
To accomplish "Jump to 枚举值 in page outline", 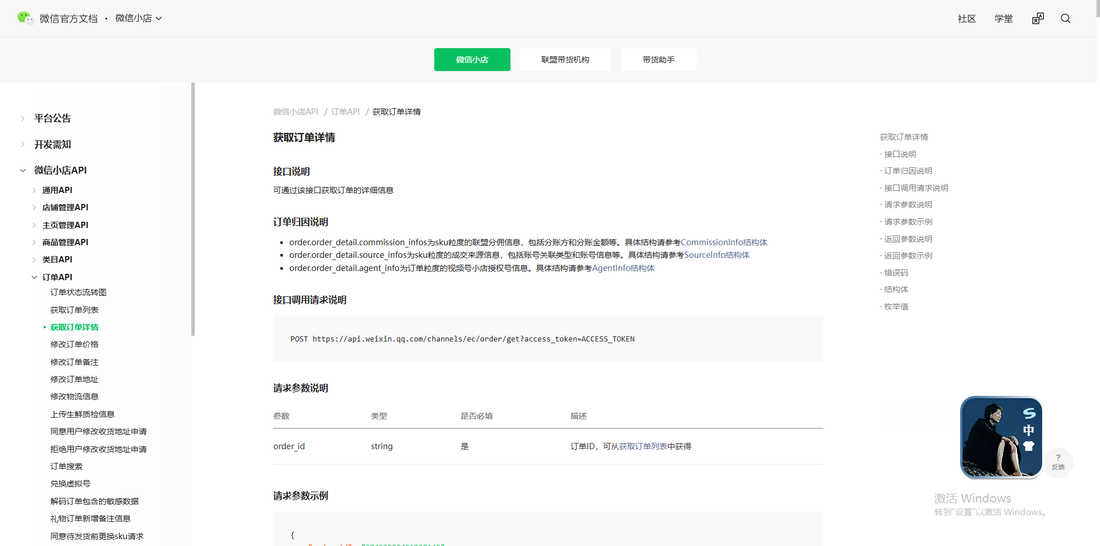I will pos(896,307).
